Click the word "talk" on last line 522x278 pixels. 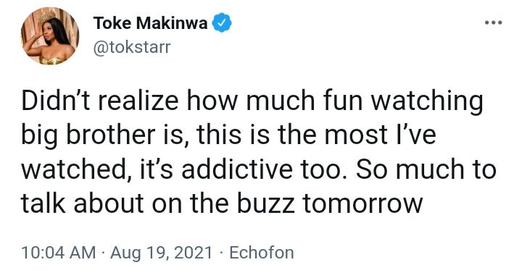pyautogui.click(x=43, y=203)
